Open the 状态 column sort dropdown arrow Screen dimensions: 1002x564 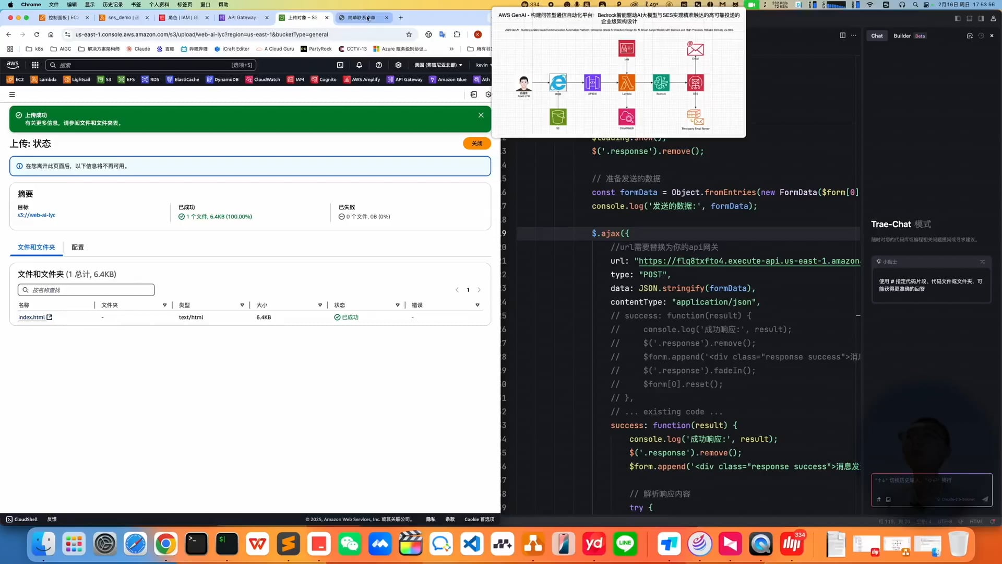(x=398, y=305)
